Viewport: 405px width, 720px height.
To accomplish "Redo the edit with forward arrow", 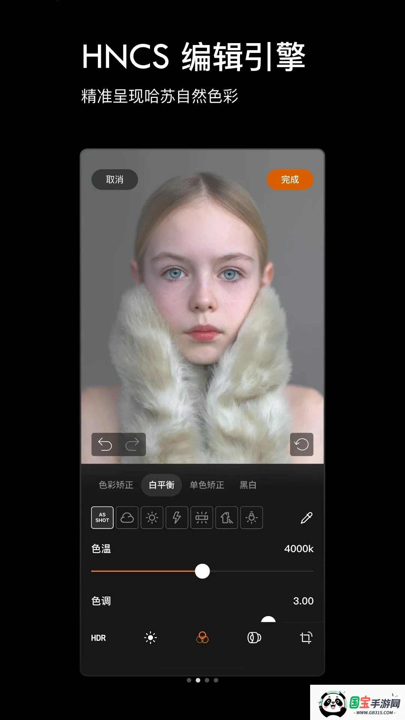I will click(x=132, y=444).
